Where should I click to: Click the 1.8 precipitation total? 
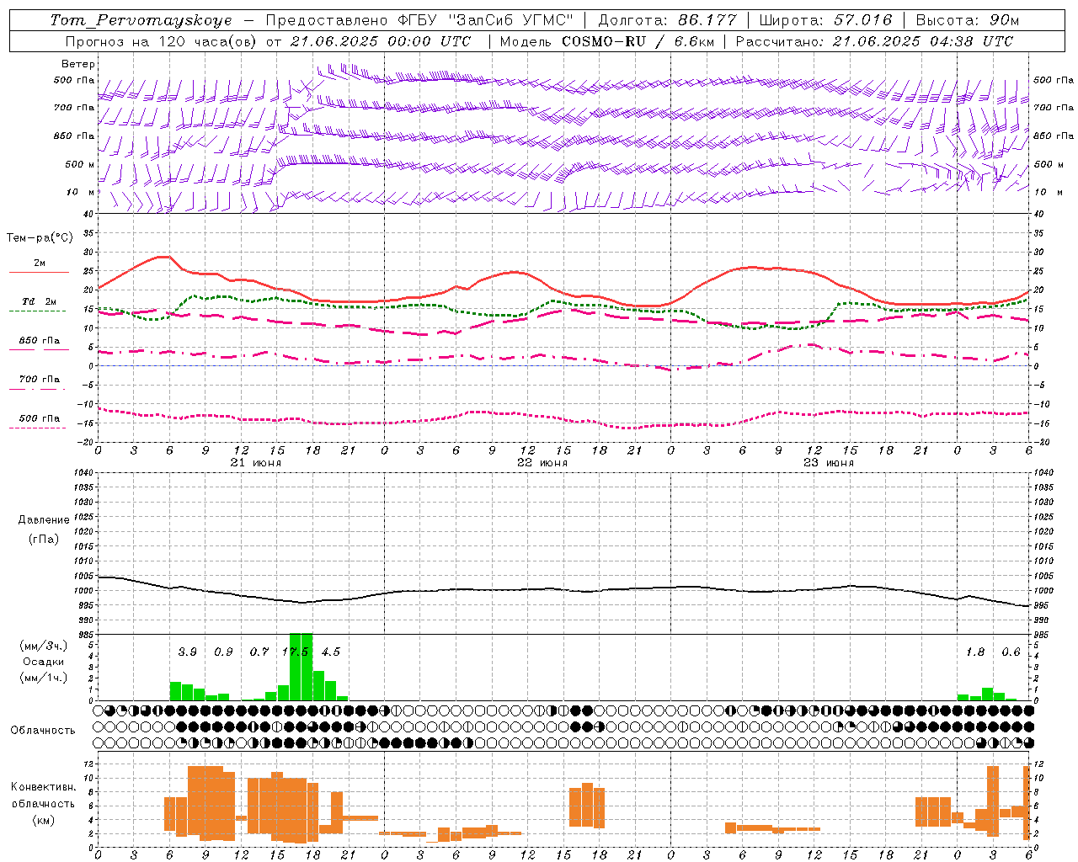coord(974,652)
